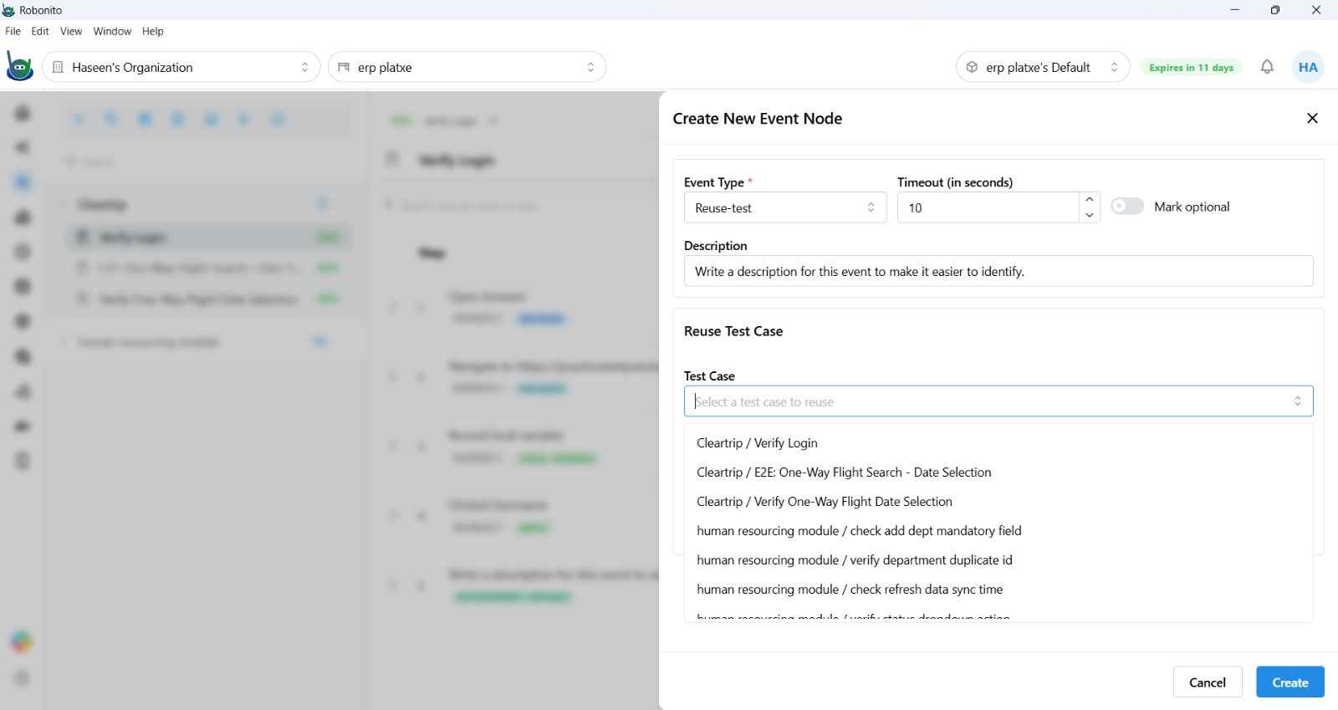
Task: Click the Create button
Action: [1289, 682]
